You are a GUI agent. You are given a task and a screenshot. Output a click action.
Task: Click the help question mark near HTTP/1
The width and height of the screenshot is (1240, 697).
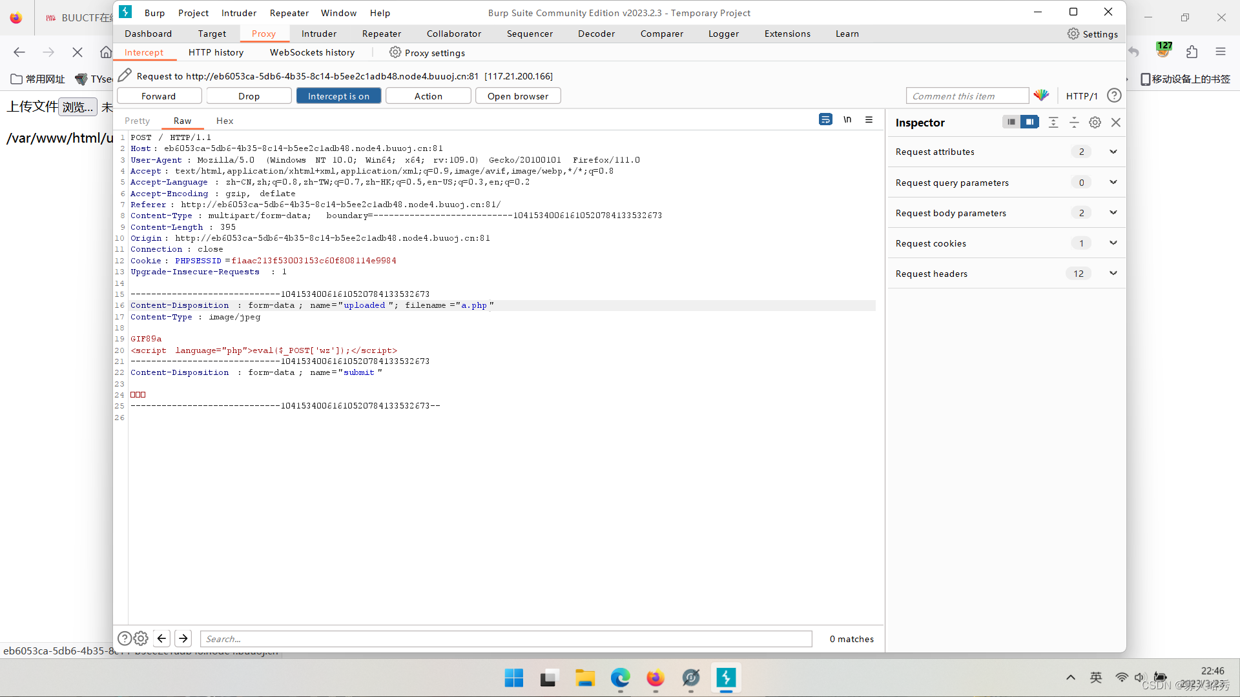[1113, 96]
